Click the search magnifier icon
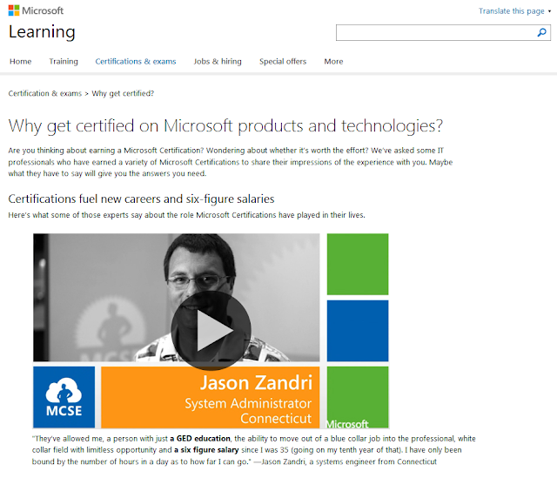This screenshot has width=557, height=478. point(541,33)
